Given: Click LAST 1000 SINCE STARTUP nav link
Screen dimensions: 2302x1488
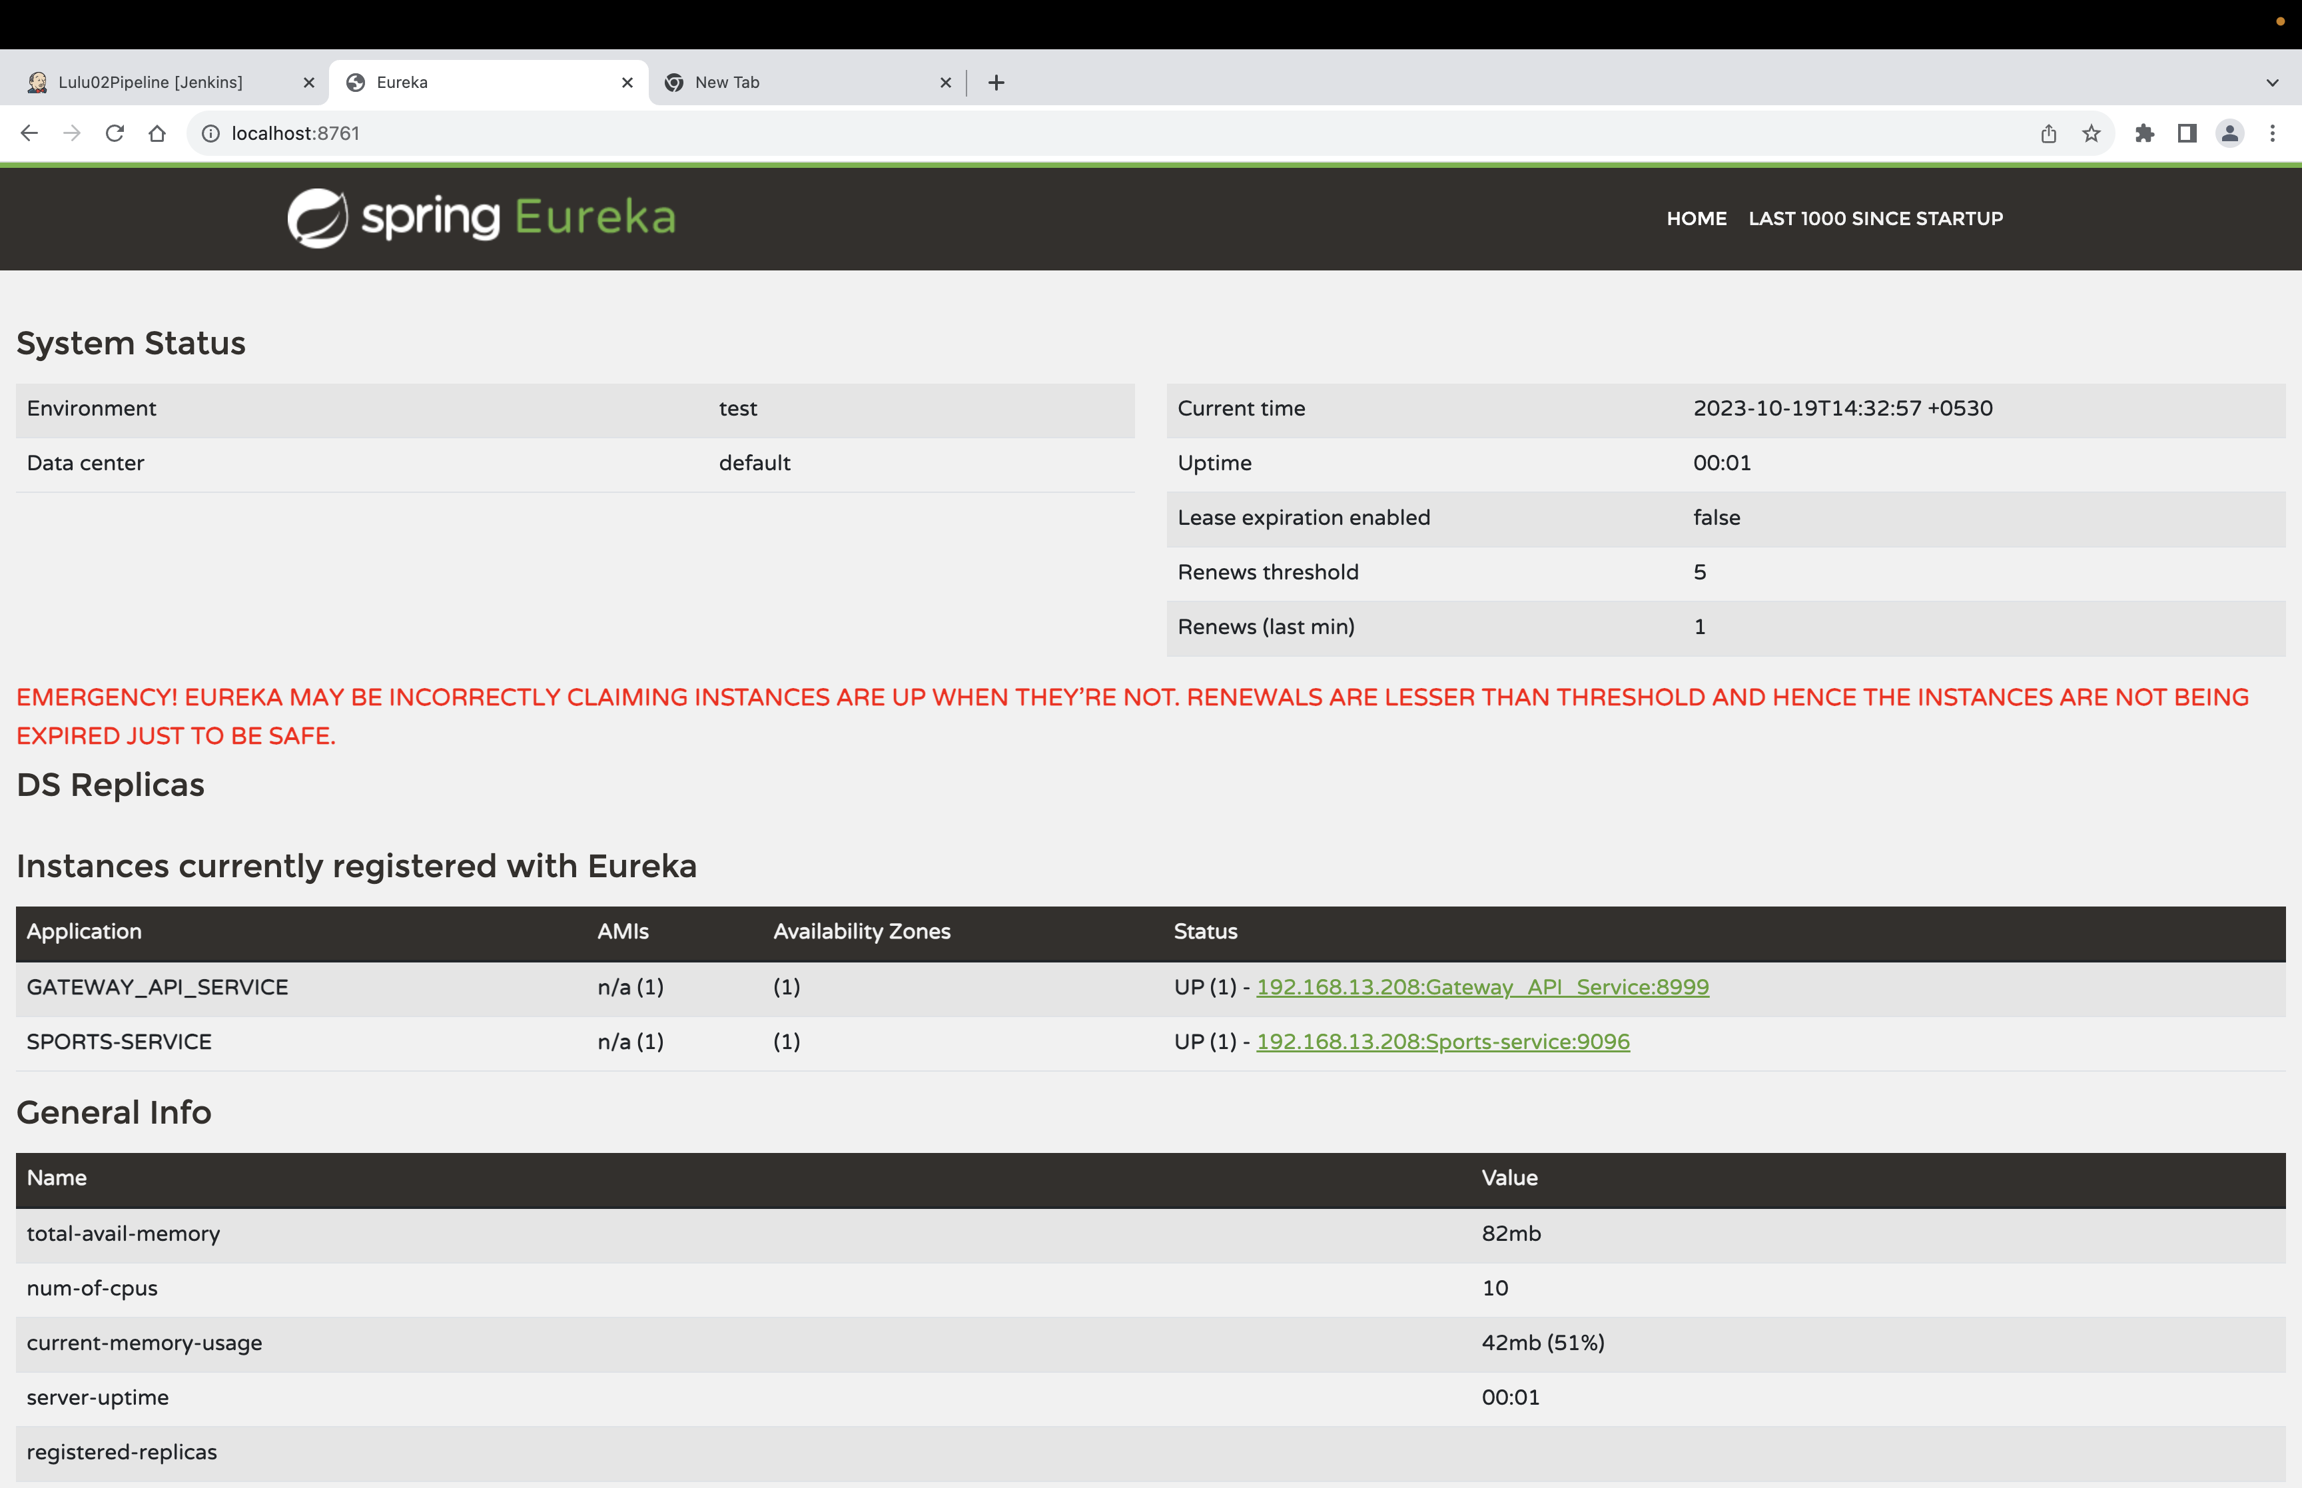Looking at the screenshot, I should point(1875,218).
